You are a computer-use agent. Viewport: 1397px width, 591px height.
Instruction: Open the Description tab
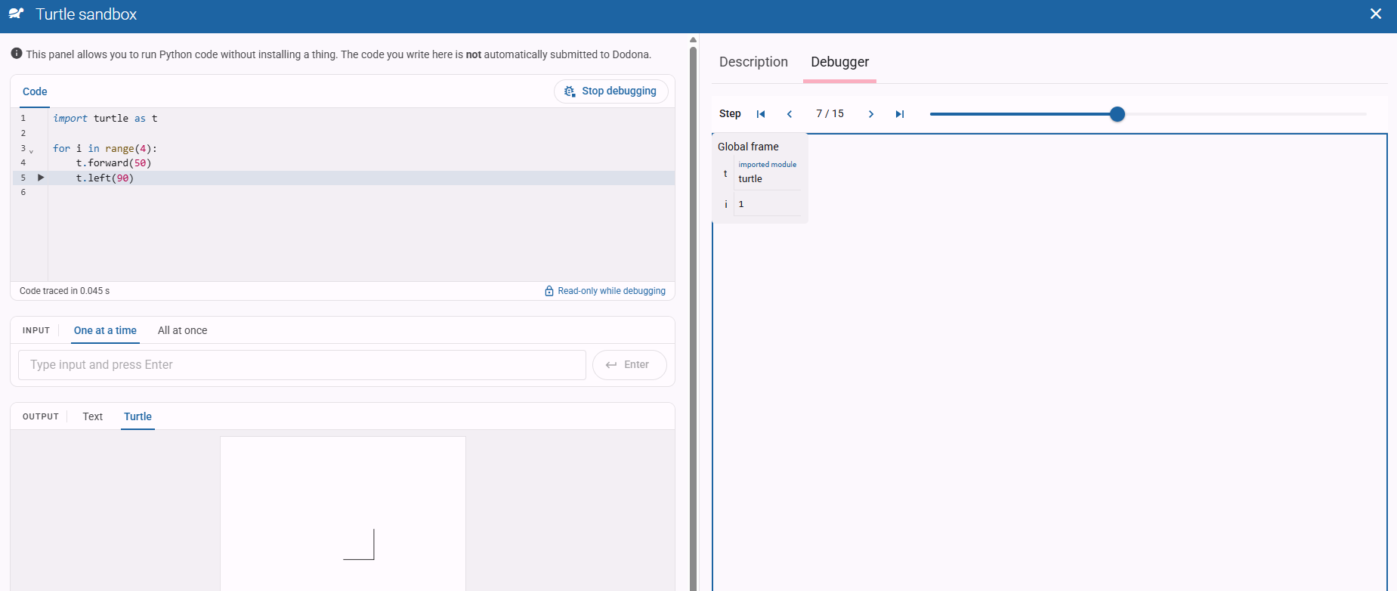(753, 62)
